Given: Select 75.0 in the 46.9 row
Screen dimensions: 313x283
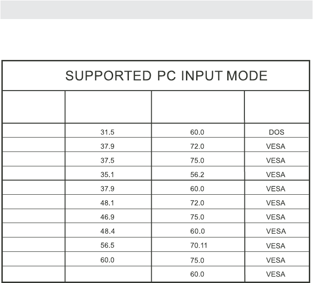Looking at the screenshot, I should (197, 217).
